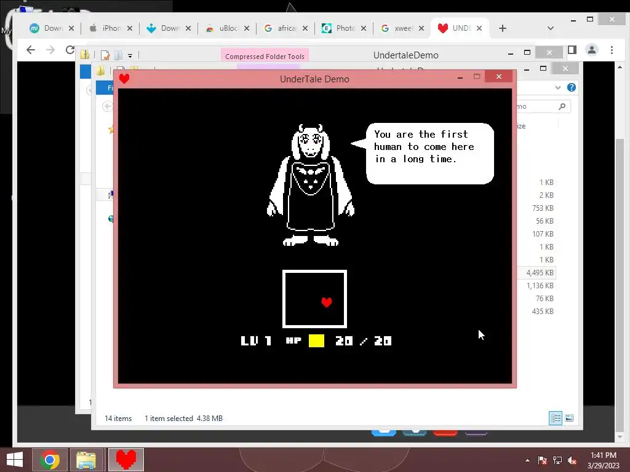Maximize the UndertaleDemo explorer window
The image size is (630, 472).
tap(527, 52)
